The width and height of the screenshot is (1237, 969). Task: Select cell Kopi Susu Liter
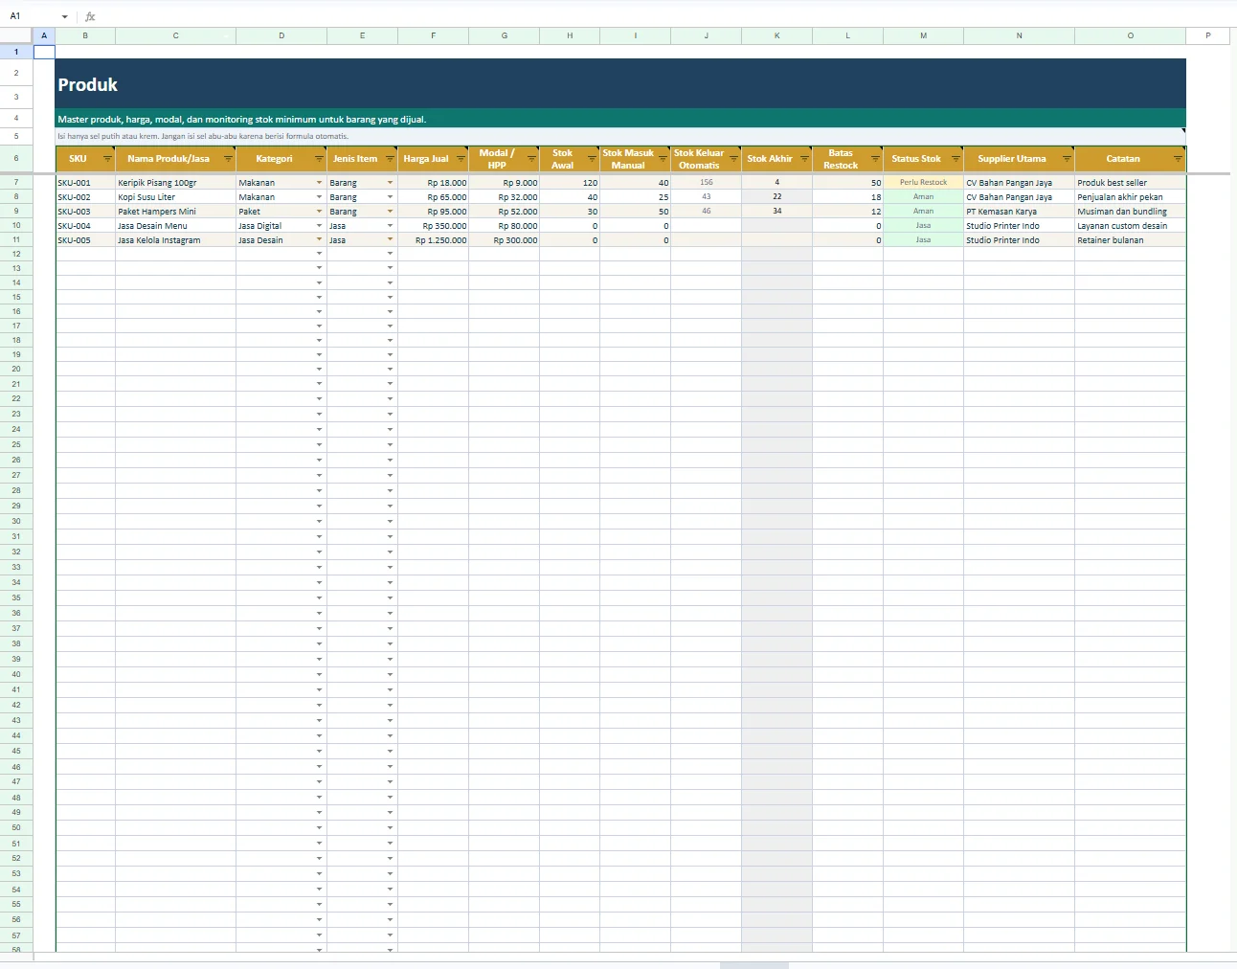[175, 197]
